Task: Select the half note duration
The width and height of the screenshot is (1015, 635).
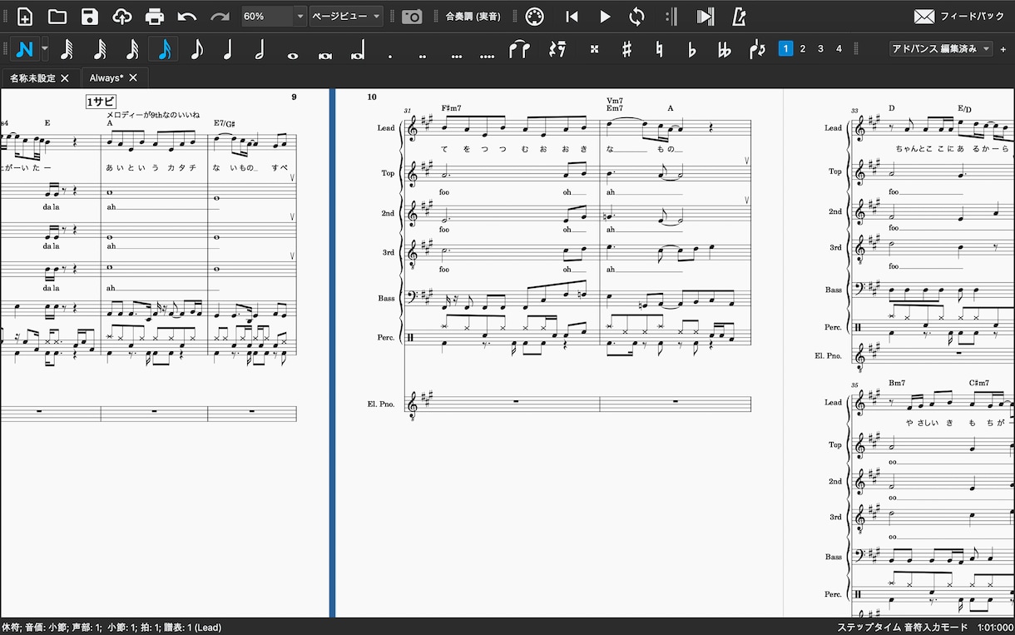Action: (260, 49)
